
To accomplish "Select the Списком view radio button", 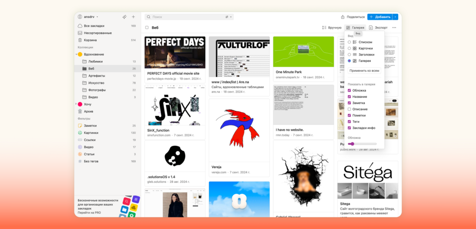I will pos(350,42).
